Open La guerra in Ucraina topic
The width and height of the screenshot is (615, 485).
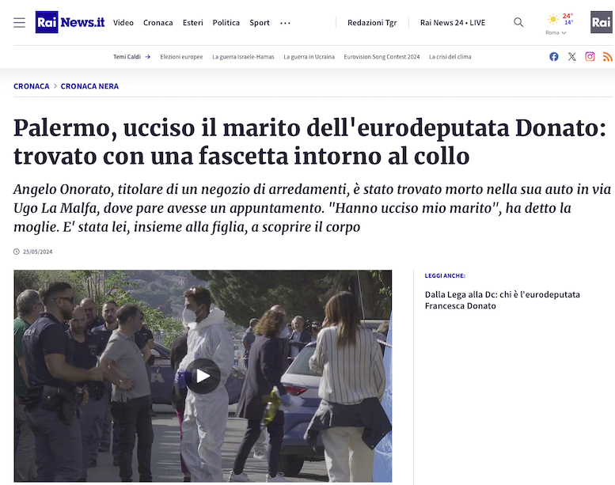pyautogui.click(x=309, y=57)
